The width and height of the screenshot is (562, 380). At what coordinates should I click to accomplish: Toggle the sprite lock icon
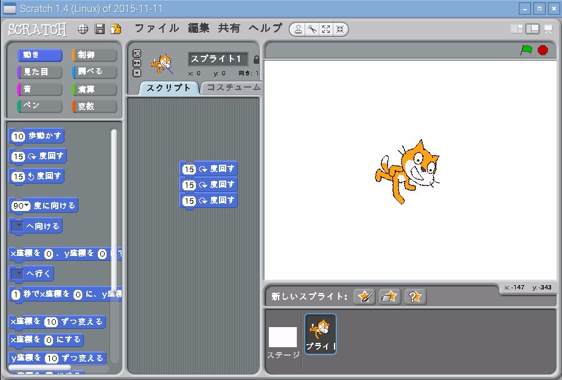tap(256, 60)
